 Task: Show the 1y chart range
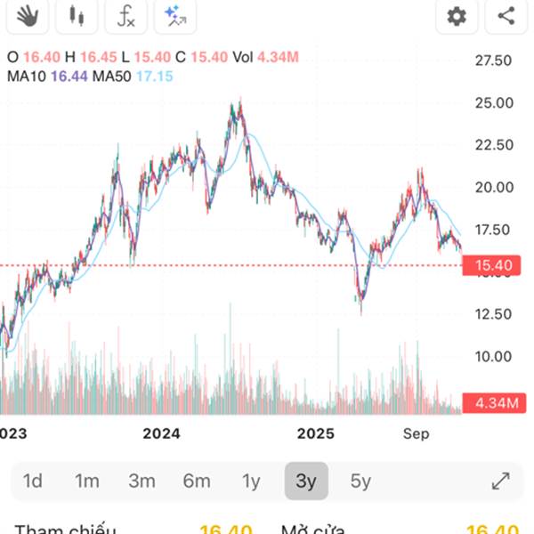[251, 481]
